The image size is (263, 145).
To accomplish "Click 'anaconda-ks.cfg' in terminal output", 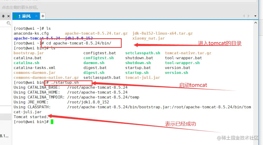I will tap(31, 33).
